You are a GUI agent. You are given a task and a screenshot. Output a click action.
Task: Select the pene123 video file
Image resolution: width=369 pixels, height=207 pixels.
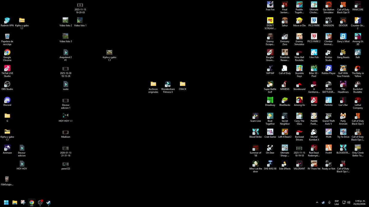(65, 165)
